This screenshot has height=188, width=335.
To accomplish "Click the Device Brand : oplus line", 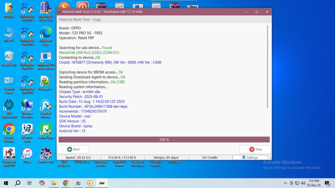I will tap(76, 126).
